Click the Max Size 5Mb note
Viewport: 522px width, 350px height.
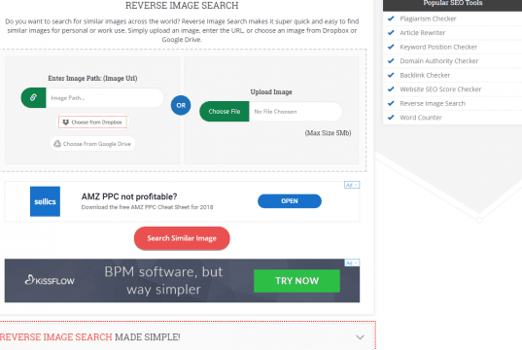tap(328, 133)
